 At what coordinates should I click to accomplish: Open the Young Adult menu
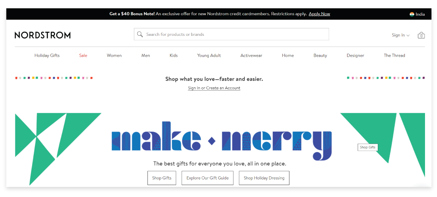tap(209, 56)
